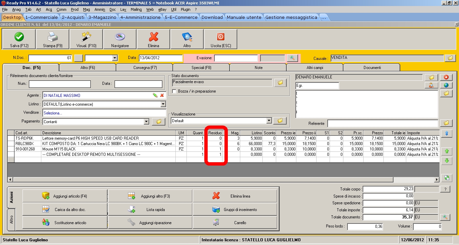Click the green down arrow beside the grid
This screenshot has width=459, height=245.
447,161
